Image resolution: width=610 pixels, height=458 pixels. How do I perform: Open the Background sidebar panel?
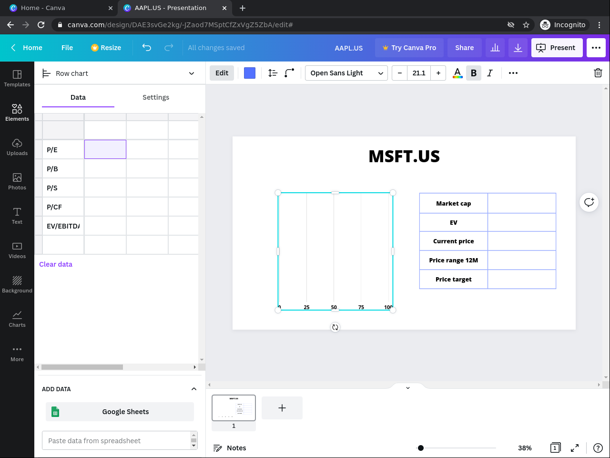pyautogui.click(x=17, y=284)
